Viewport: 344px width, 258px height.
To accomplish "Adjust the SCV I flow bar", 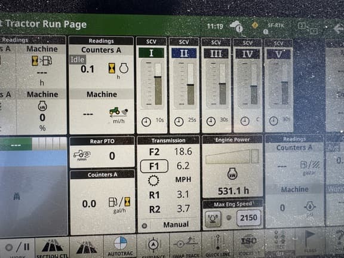I will tap(158, 84).
